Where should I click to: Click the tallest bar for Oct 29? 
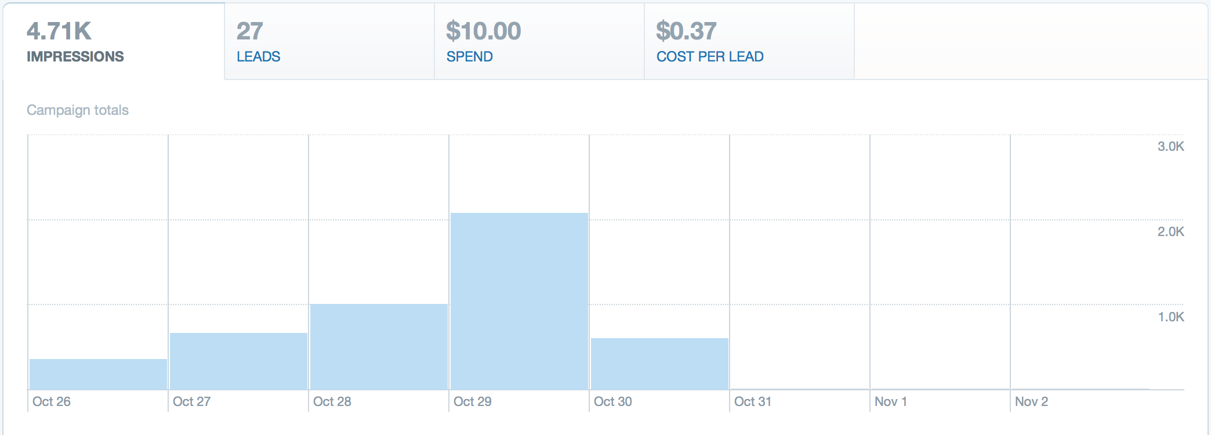(519, 302)
